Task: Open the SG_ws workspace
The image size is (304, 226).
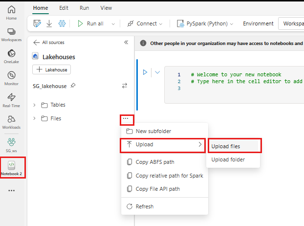Action: coord(11,145)
